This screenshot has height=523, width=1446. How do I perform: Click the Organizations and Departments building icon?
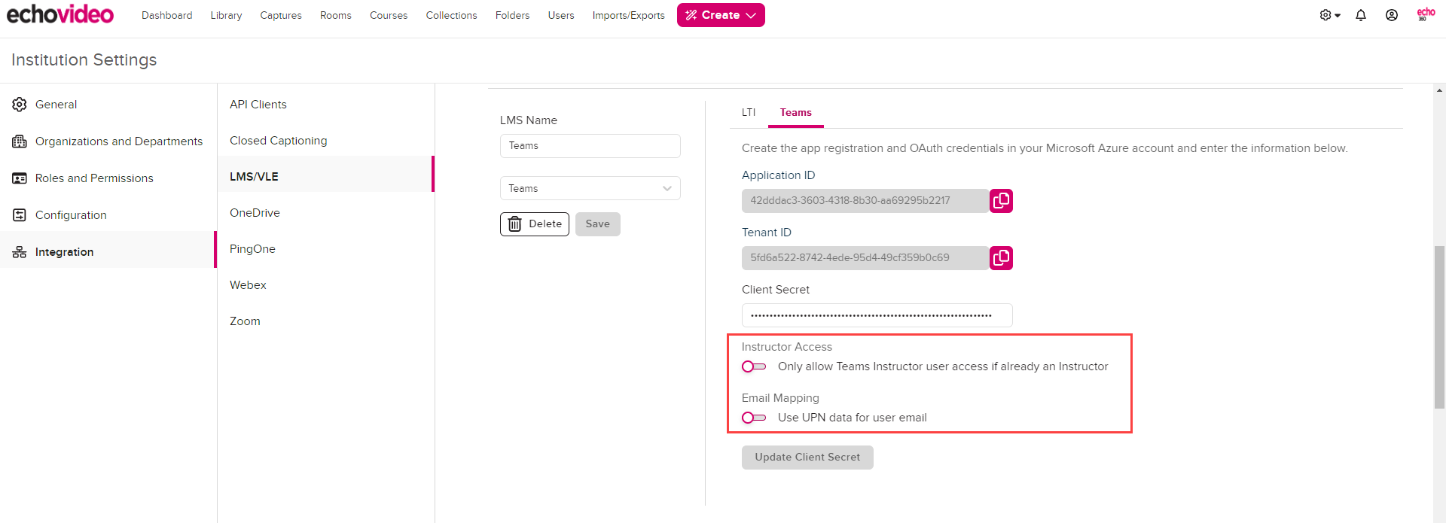(x=20, y=141)
